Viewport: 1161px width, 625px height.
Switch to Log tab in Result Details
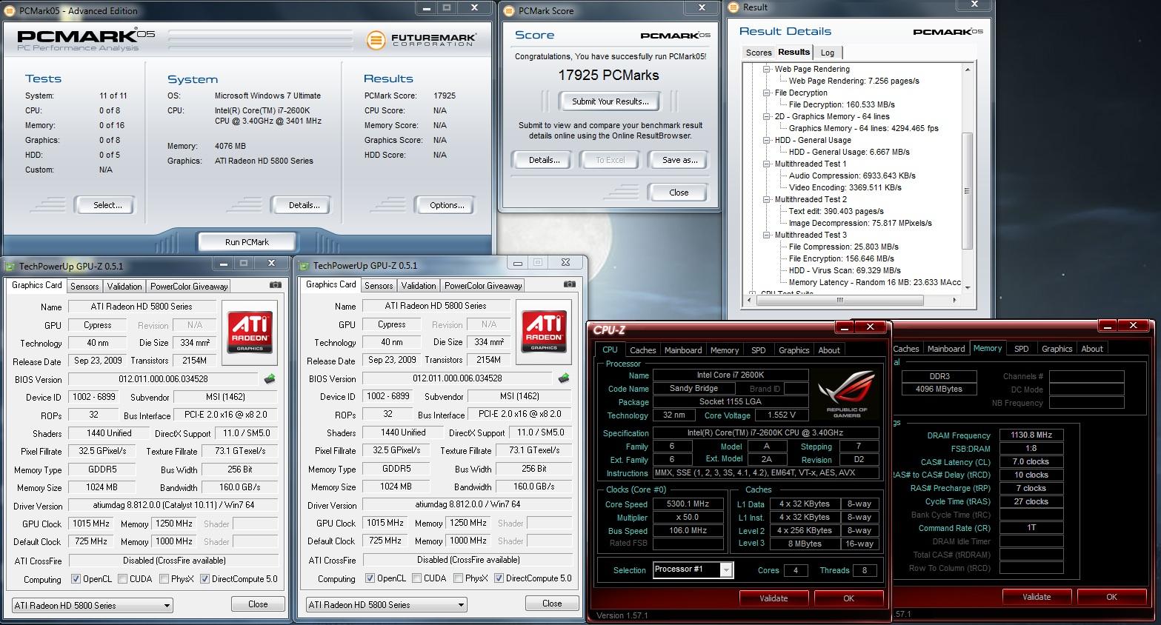pos(828,53)
